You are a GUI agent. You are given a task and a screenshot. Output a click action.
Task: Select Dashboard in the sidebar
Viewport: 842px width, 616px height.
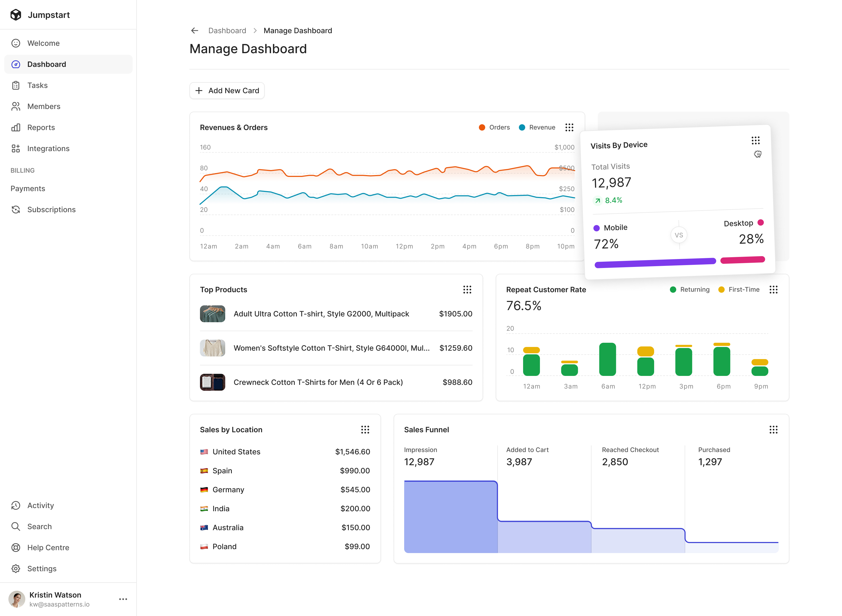68,64
